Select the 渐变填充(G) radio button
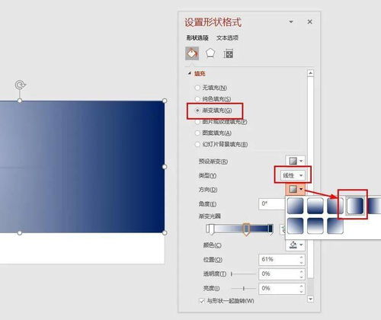Screen dimensions: 381x320 (197, 110)
